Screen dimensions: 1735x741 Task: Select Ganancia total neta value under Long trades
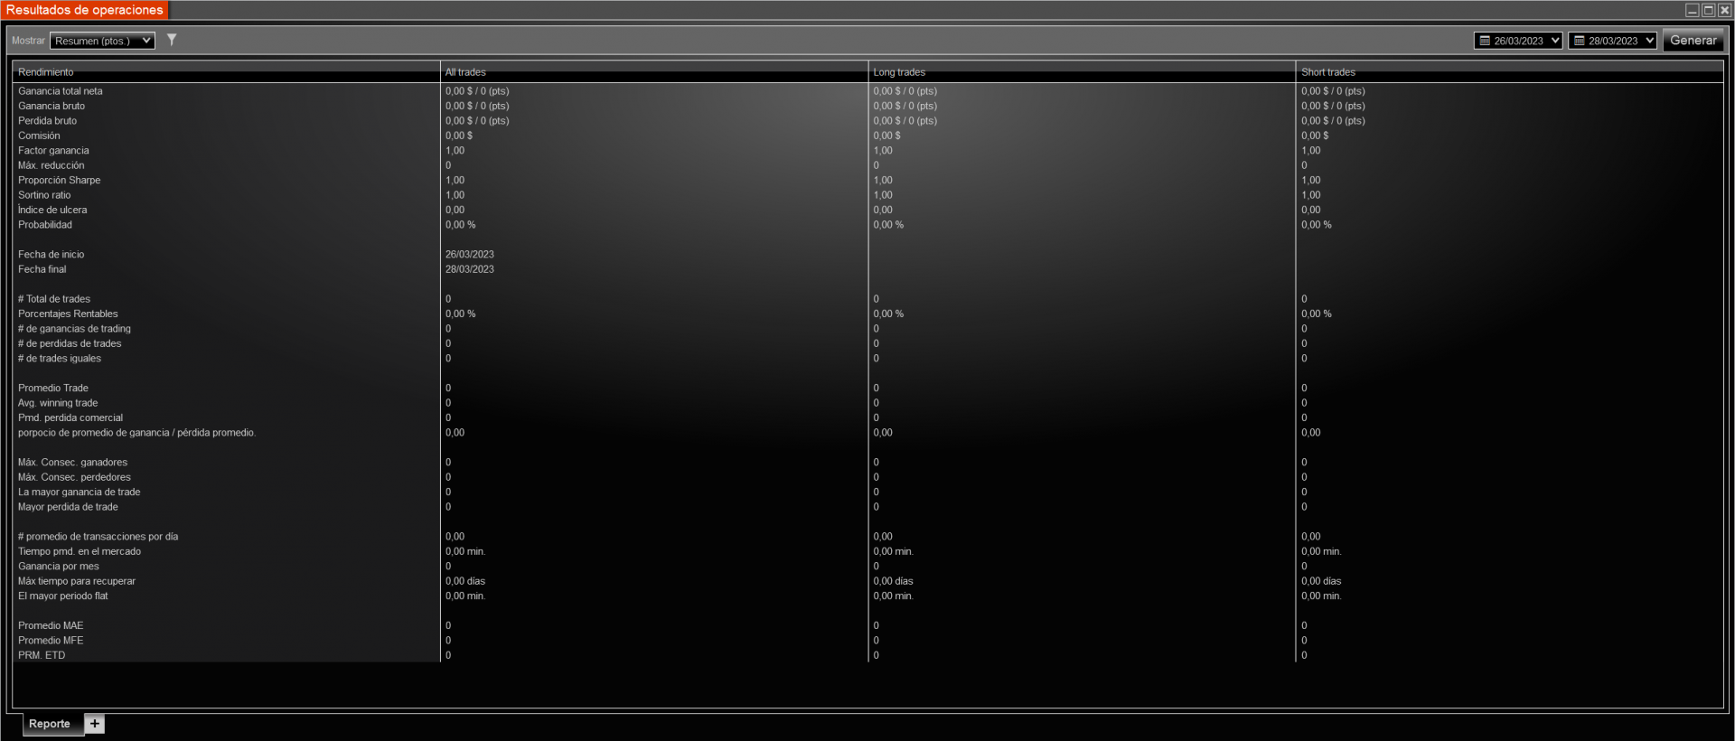click(905, 91)
